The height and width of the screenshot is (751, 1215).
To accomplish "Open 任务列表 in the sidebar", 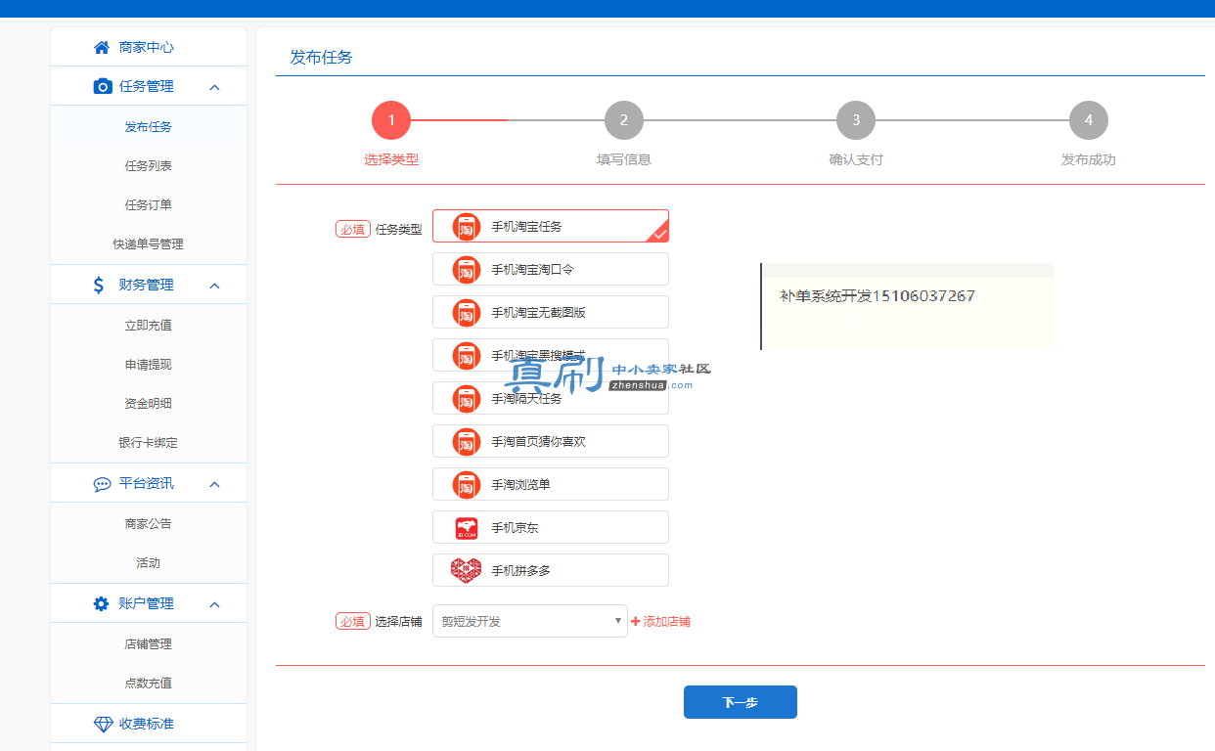I will point(149,165).
